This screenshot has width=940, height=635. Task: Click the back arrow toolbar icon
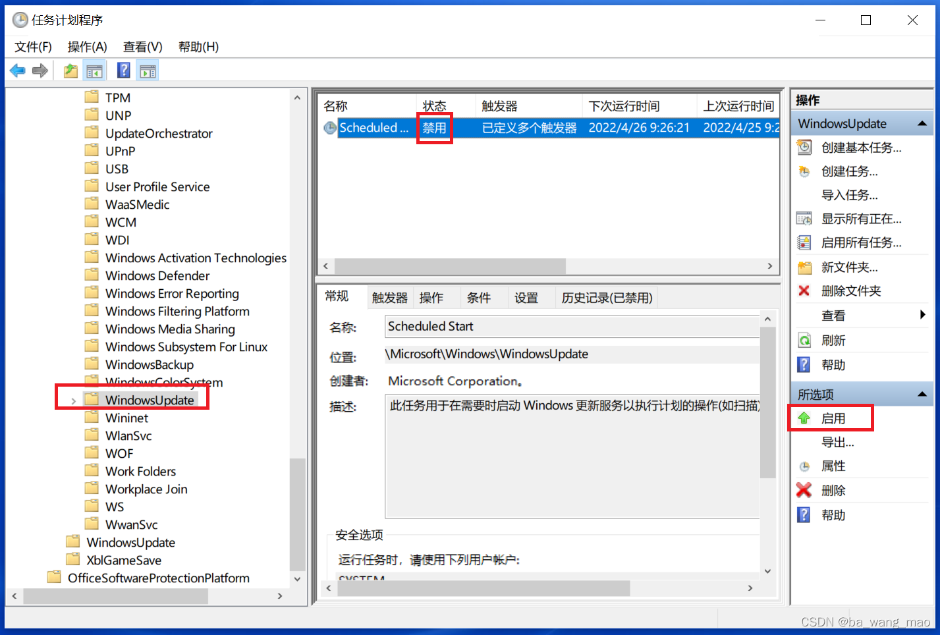[18, 70]
